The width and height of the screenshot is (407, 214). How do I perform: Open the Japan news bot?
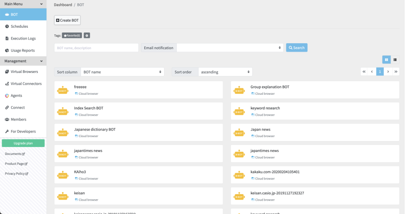pyautogui.click(x=315, y=132)
